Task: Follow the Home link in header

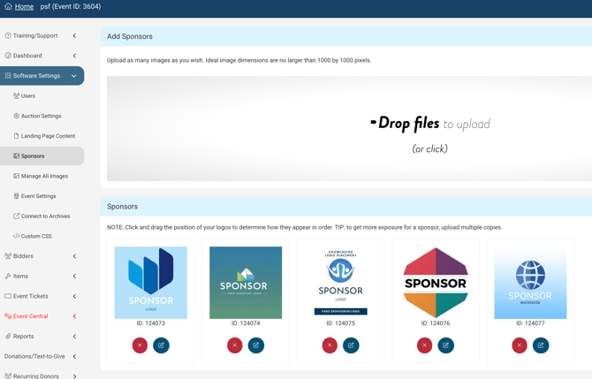Action: pyautogui.click(x=24, y=7)
